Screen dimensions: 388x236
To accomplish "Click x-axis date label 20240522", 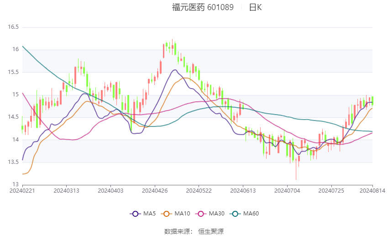I will click(x=199, y=191).
